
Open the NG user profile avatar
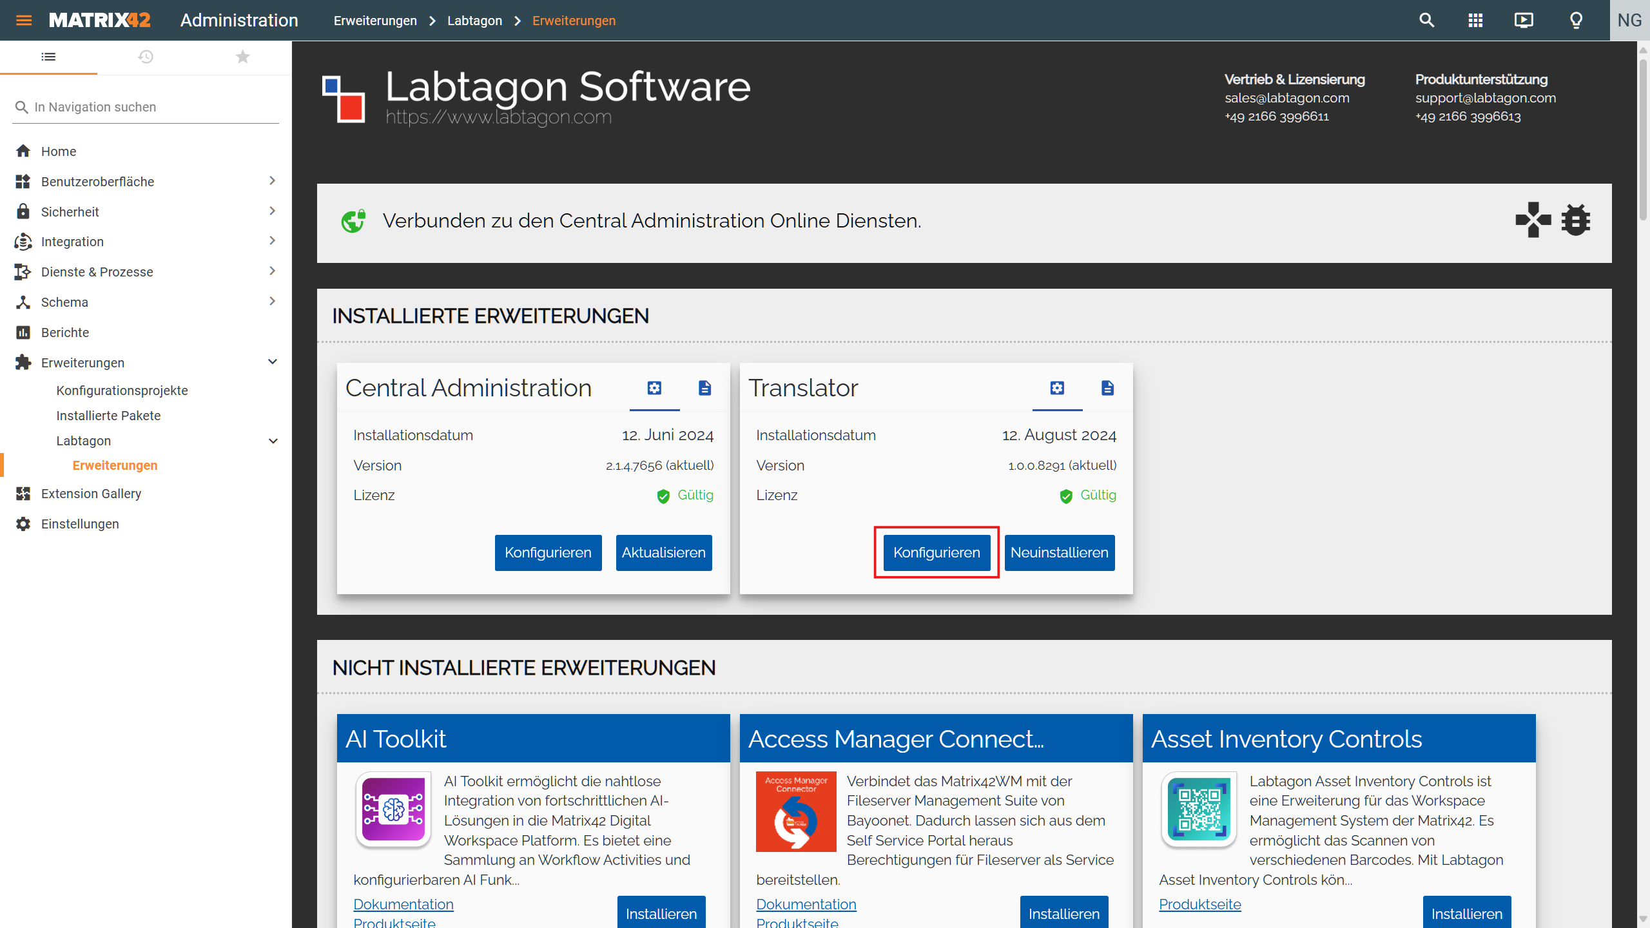point(1630,21)
